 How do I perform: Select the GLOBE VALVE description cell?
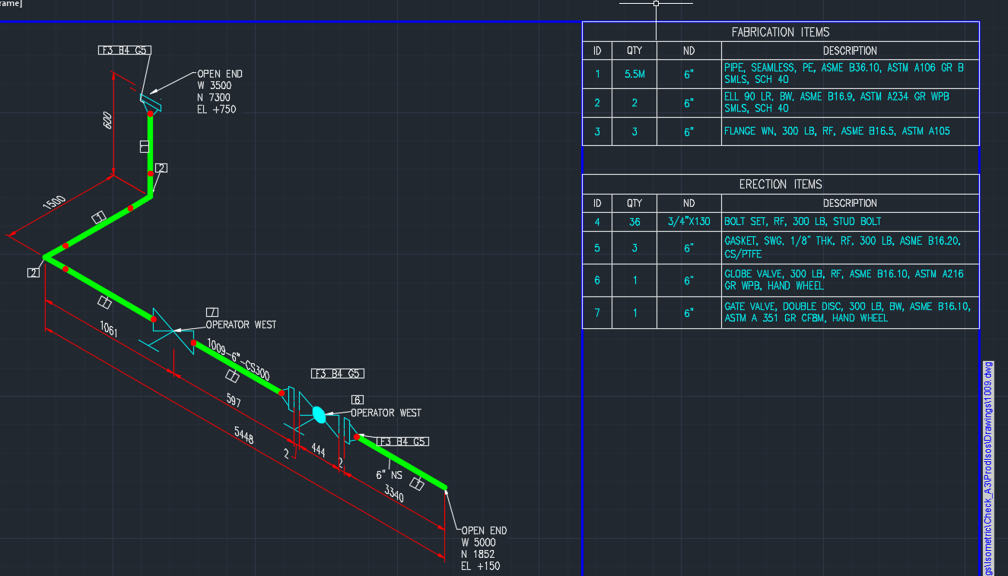click(x=849, y=280)
